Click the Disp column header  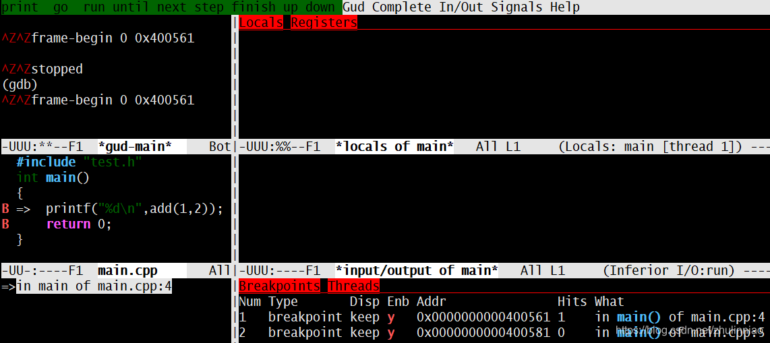pos(365,301)
